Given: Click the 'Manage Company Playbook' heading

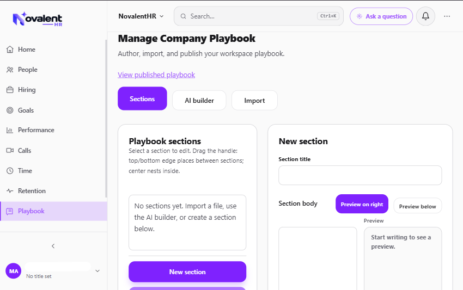Looking at the screenshot, I should (x=187, y=39).
